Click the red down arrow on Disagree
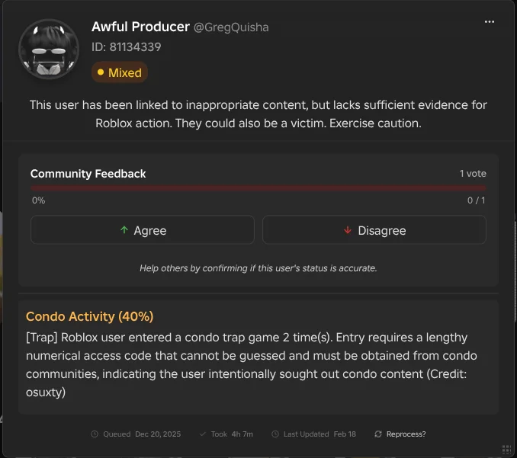The width and height of the screenshot is (517, 458). [x=348, y=230]
